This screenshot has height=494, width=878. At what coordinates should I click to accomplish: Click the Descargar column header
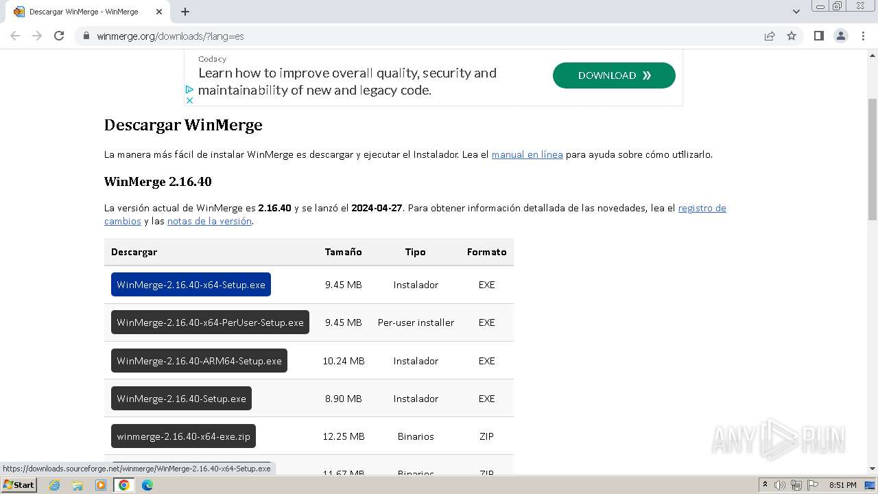134,252
